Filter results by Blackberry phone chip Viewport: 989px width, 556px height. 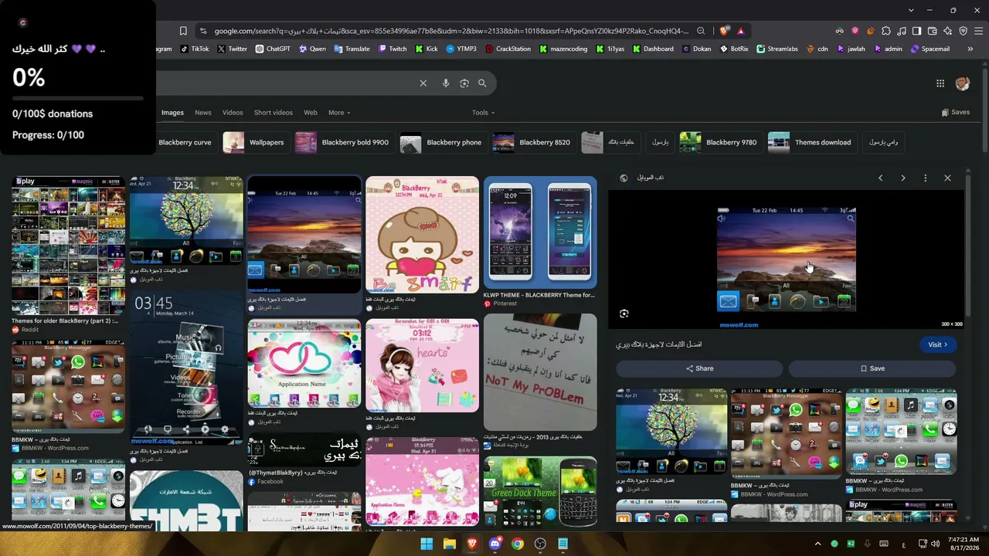[x=444, y=142]
